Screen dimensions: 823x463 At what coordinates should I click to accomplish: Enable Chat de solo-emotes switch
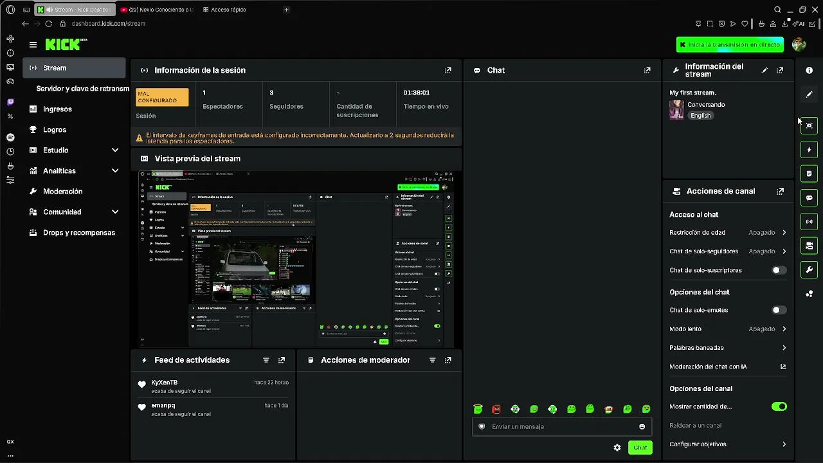click(779, 310)
